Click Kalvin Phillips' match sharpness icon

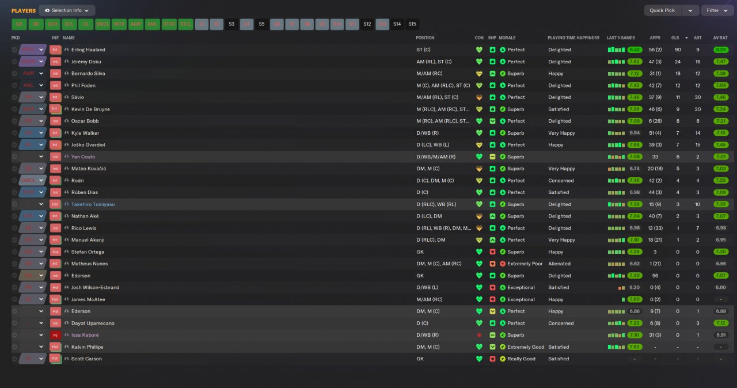(492, 347)
